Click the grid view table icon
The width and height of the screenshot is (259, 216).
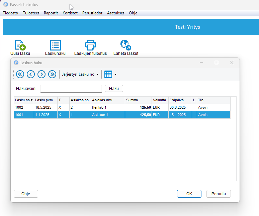click(x=108, y=74)
